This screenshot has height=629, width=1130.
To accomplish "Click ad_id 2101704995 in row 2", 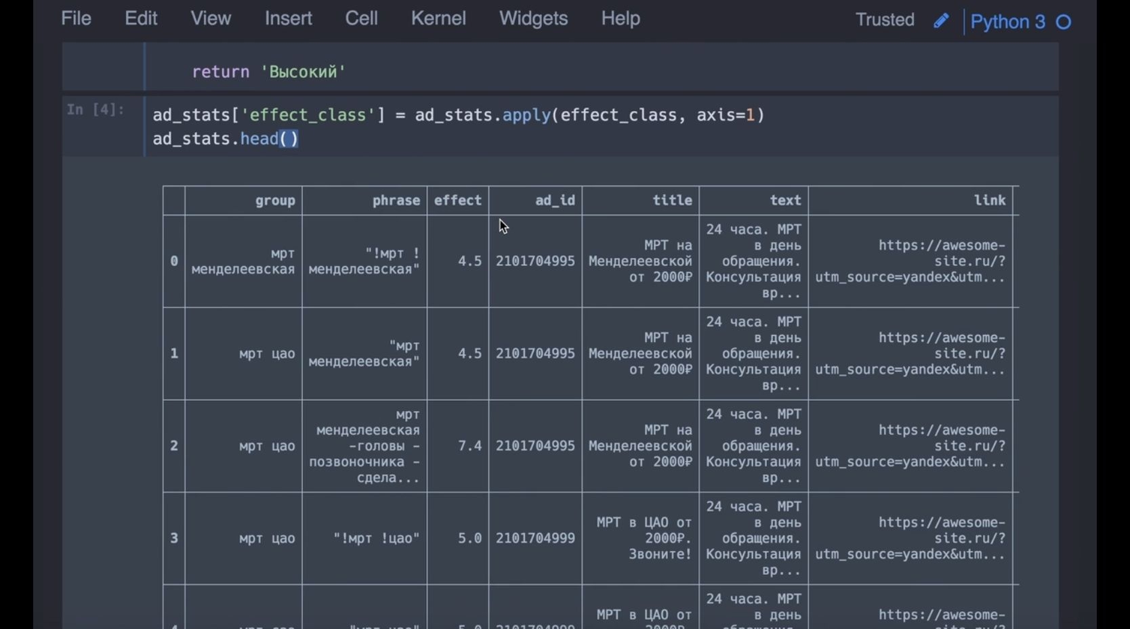I will coord(535,446).
